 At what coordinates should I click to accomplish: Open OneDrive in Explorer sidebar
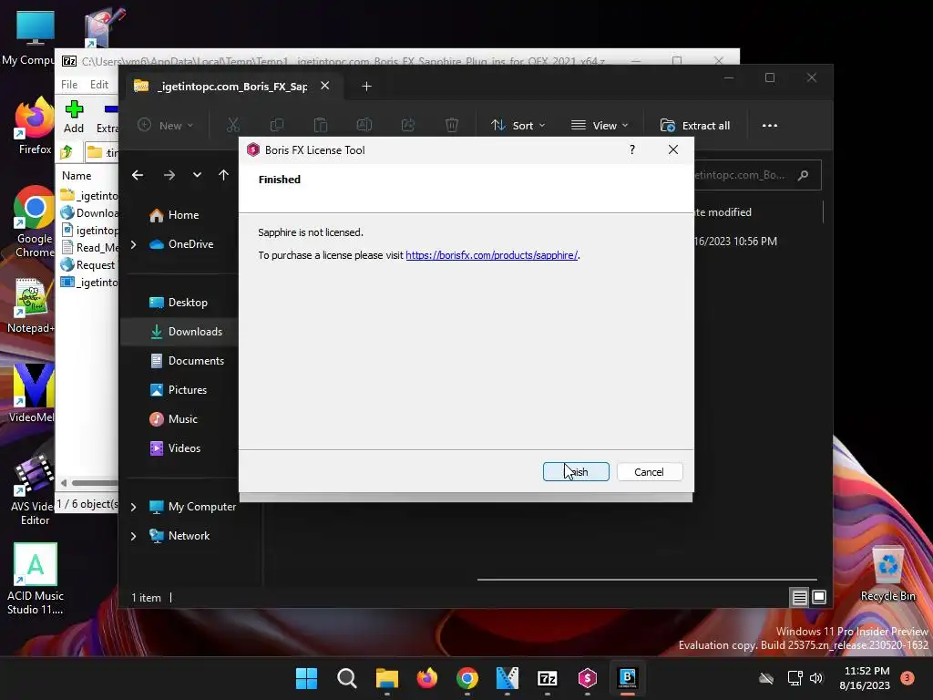coord(181,244)
